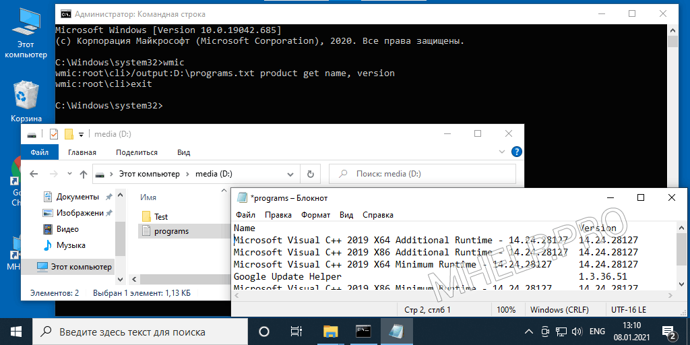Refresh the media (D:) folder view
The width and height of the screenshot is (690, 345).
310,174
